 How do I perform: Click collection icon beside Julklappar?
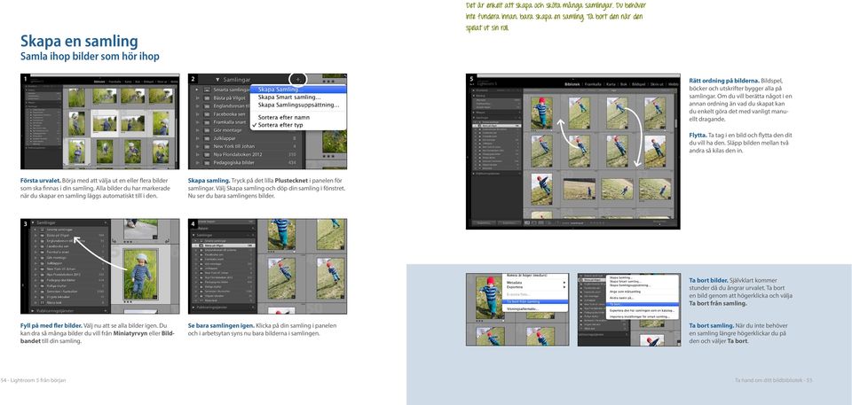point(207,138)
